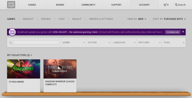
Task: Click the SHADOW WARRIOR CLASSIC COMPLETE title text
Action: tap(60, 83)
